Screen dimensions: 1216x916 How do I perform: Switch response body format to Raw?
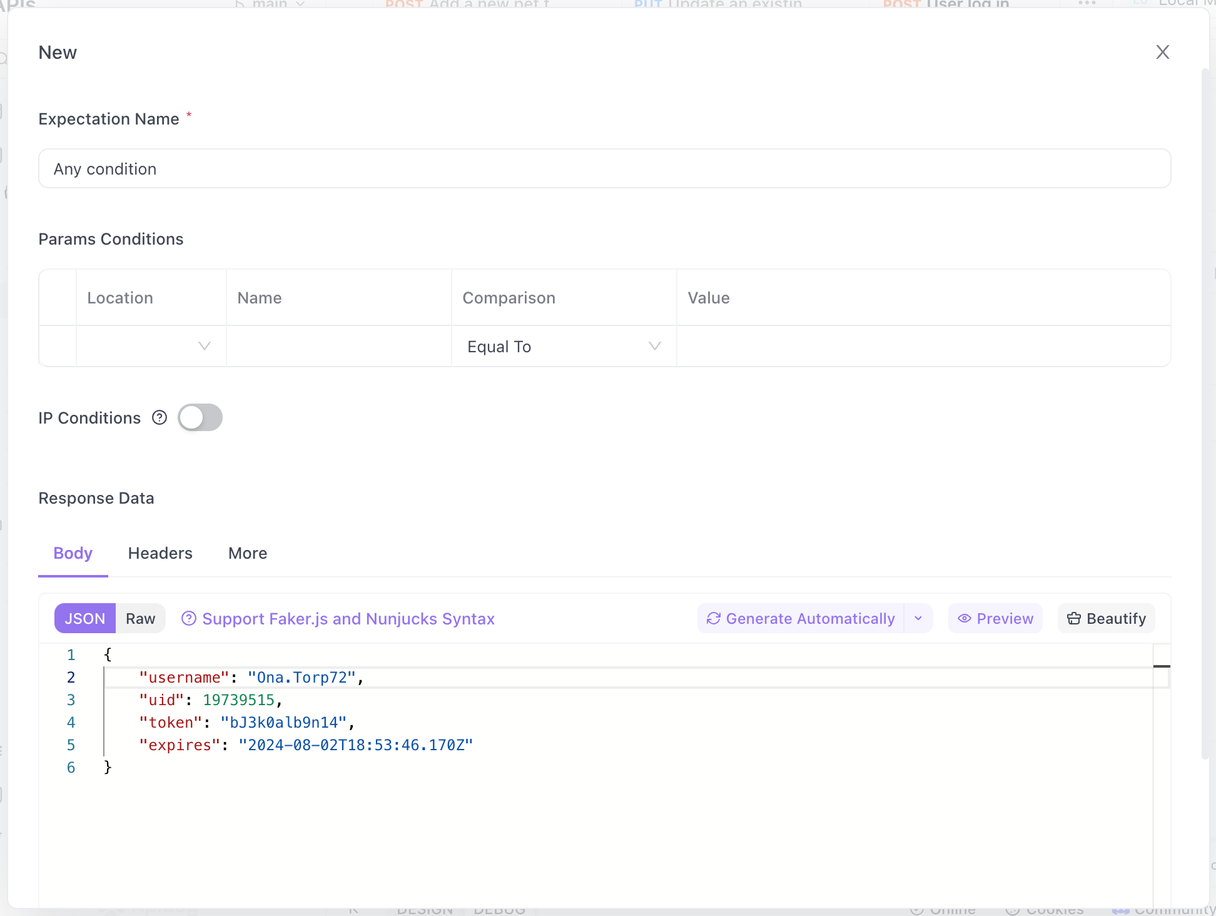140,618
